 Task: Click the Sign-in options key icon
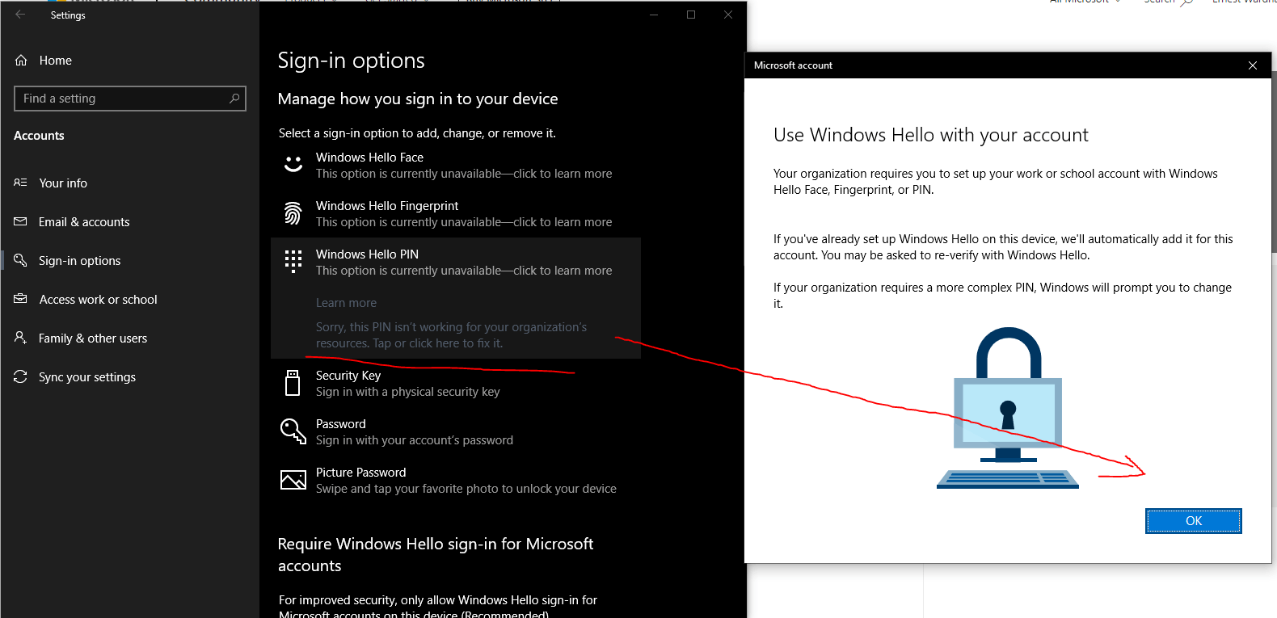(x=21, y=261)
